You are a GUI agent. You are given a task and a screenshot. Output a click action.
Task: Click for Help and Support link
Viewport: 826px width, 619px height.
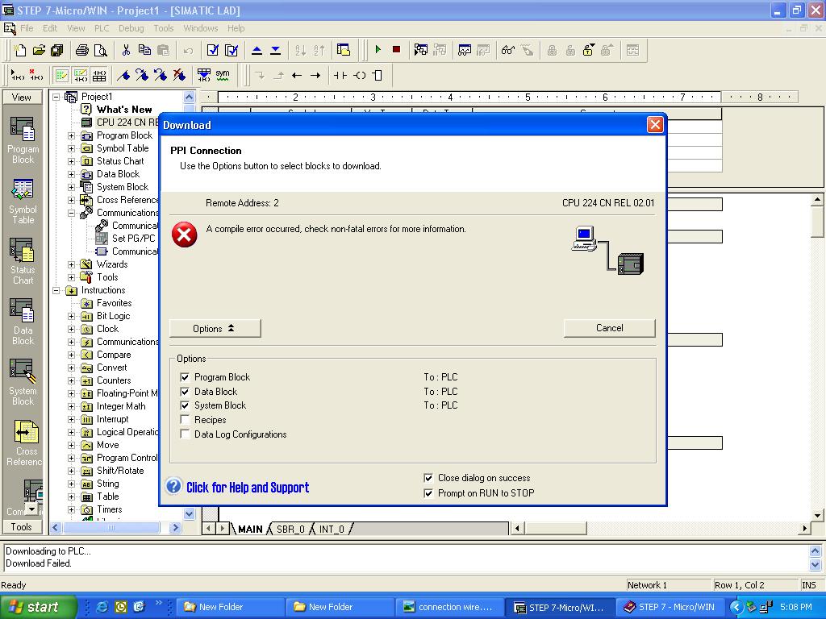pyautogui.click(x=247, y=488)
